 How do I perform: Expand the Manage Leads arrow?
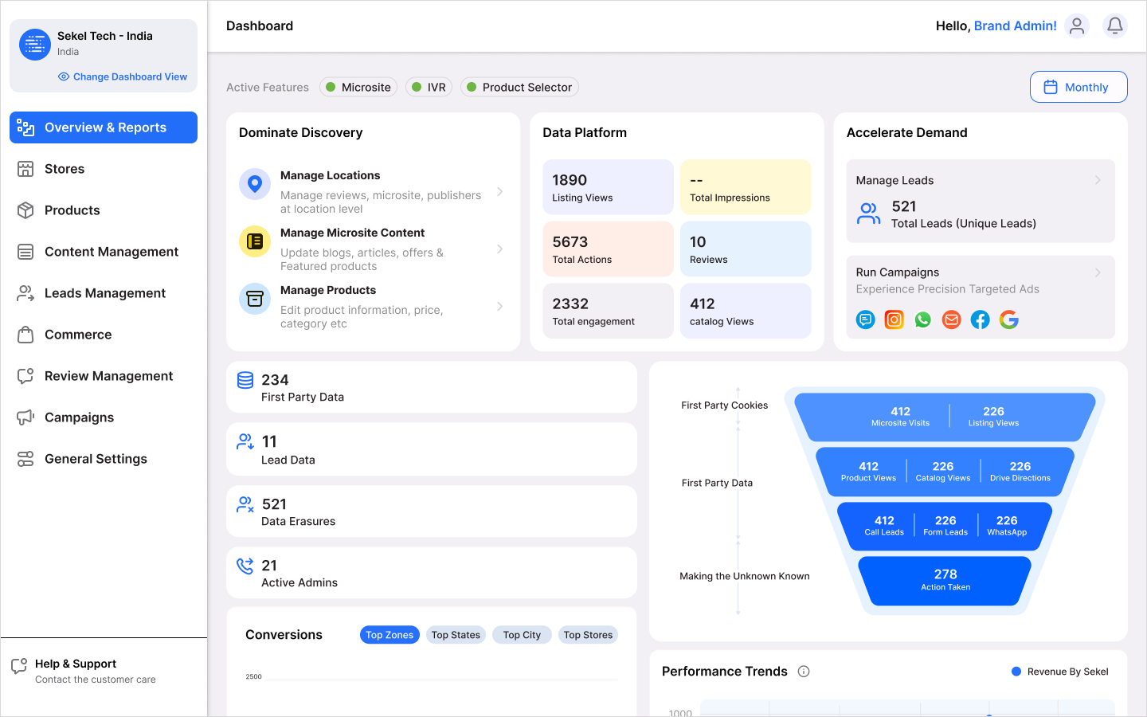tap(1098, 180)
